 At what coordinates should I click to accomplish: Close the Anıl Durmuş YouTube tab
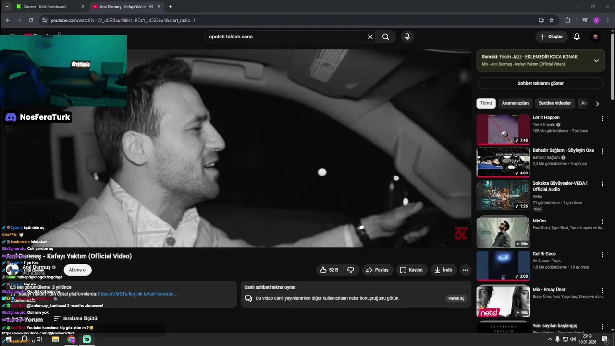point(159,7)
